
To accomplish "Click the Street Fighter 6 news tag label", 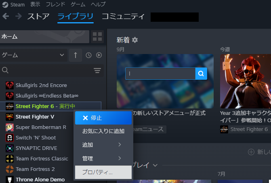I will click(249, 129).
